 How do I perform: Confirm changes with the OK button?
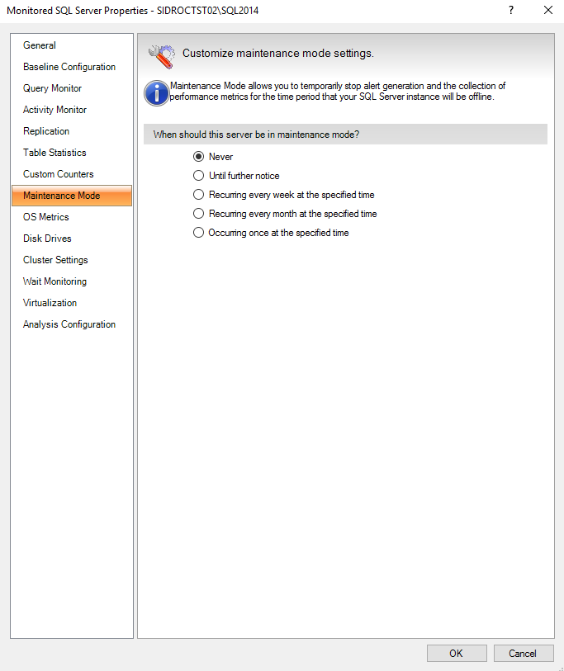pyautogui.click(x=457, y=654)
